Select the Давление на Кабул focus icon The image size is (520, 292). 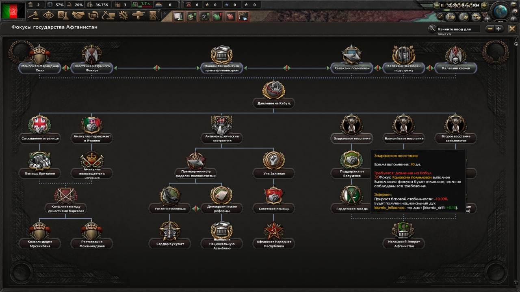(273, 90)
